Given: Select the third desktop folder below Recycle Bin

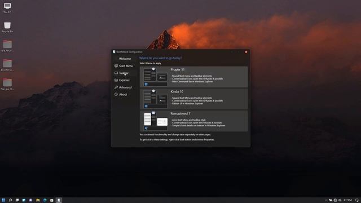Looking at the screenshot, I should point(7,46).
